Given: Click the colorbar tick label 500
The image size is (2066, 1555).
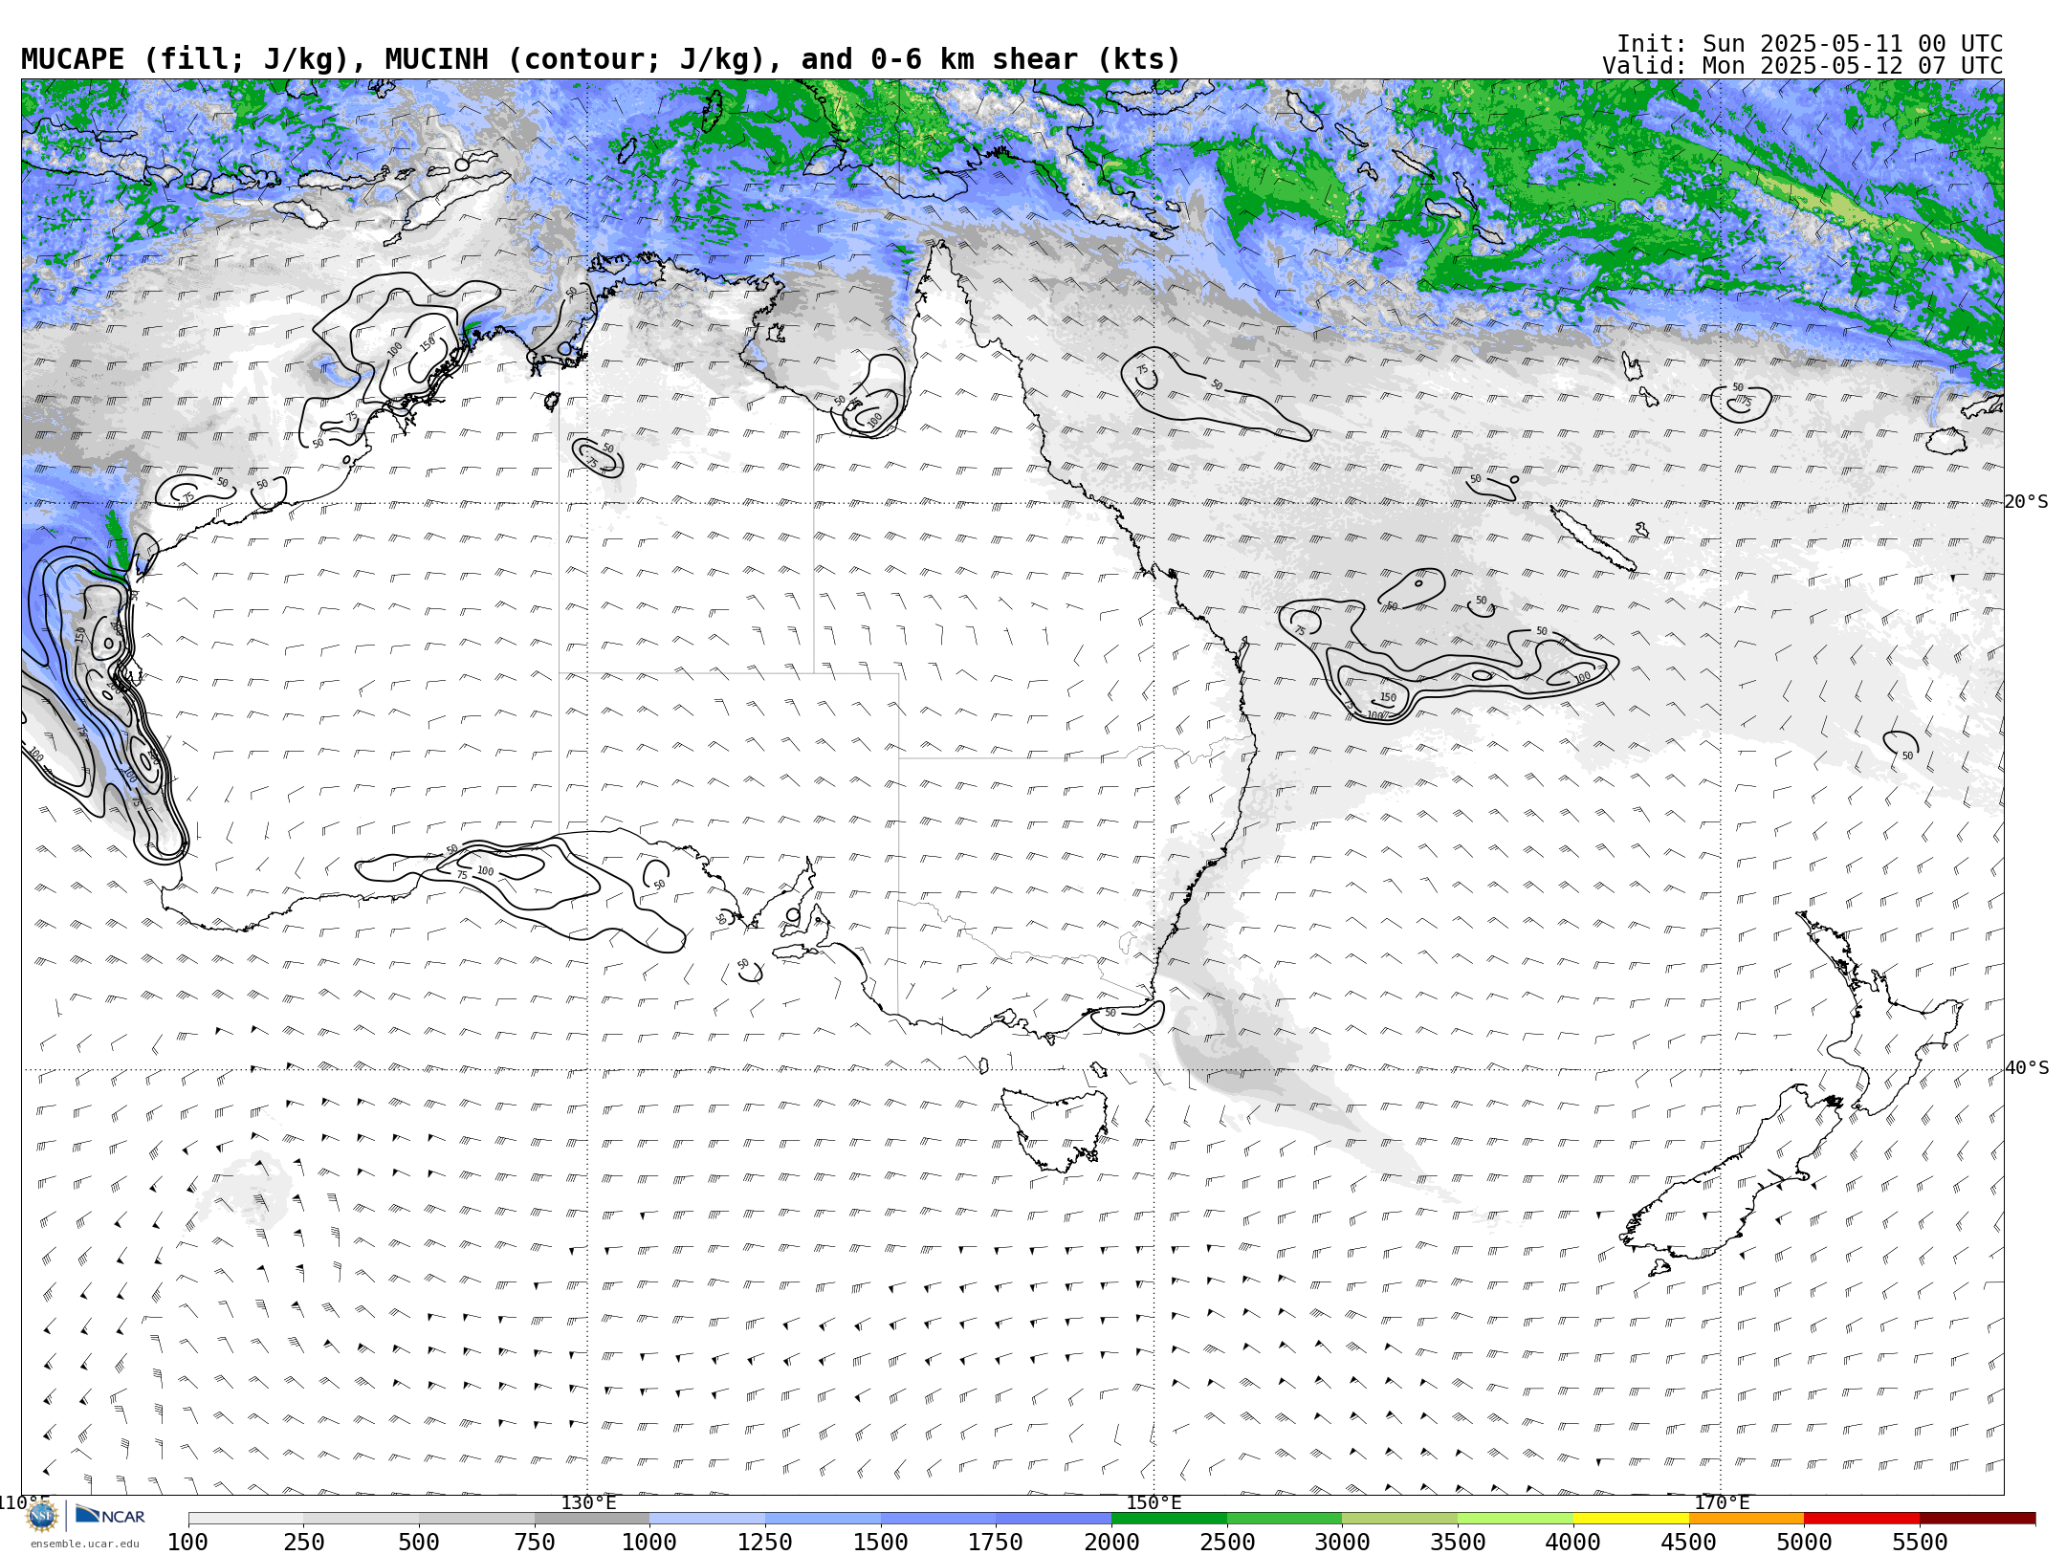Looking at the screenshot, I should [419, 1543].
